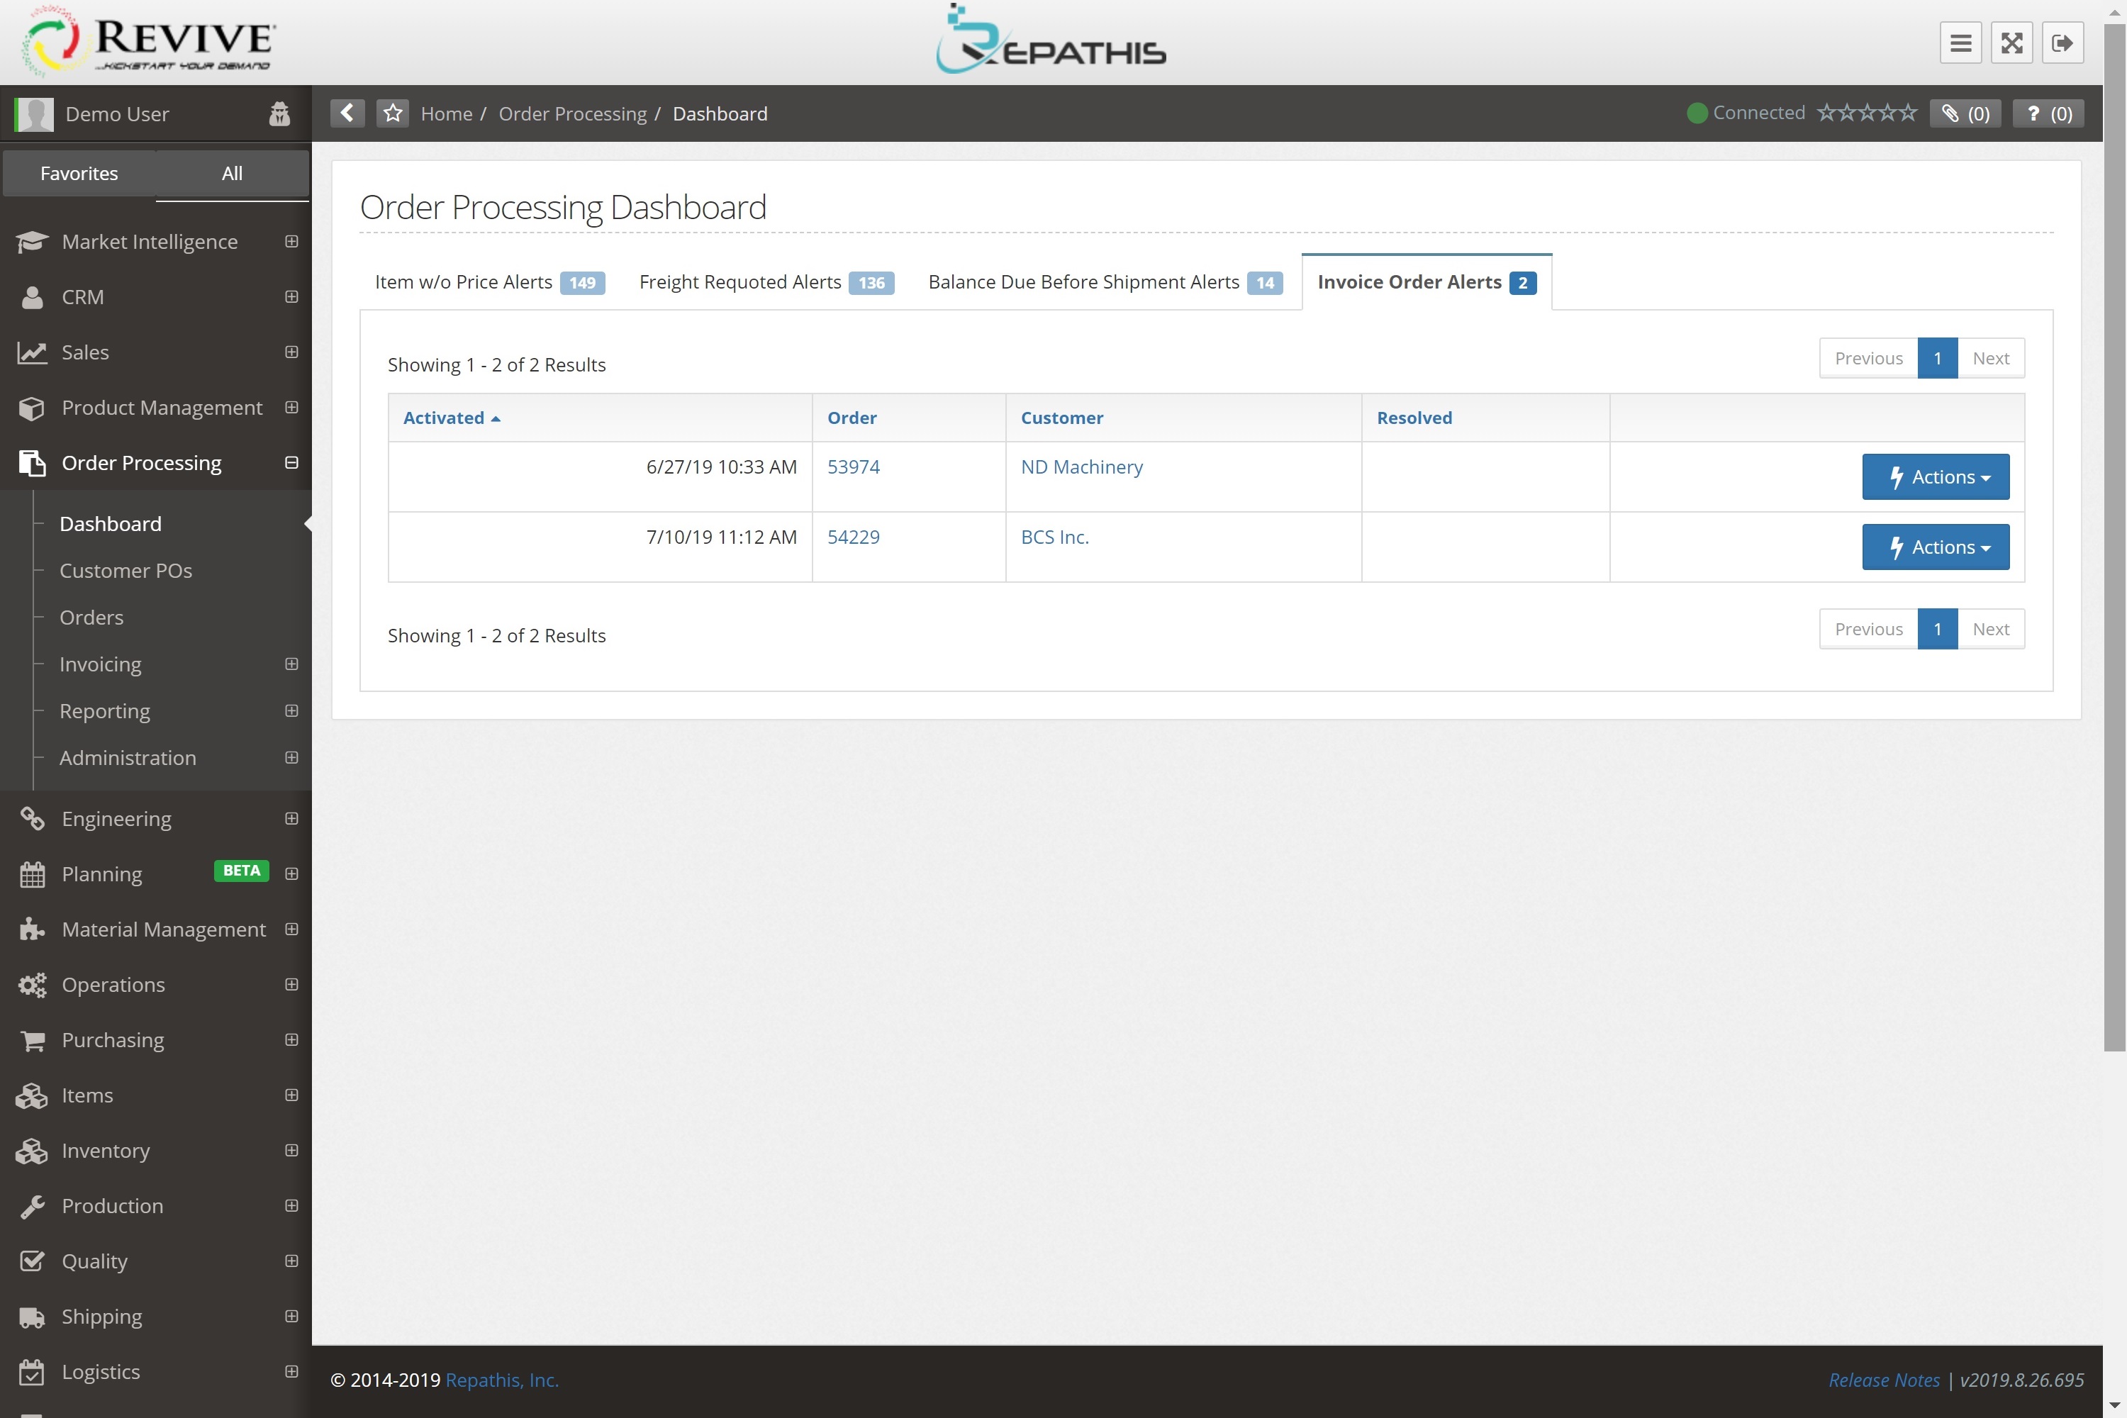Rate with the five-star rating control
The height and width of the screenshot is (1418, 2127).
click(x=1867, y=113)
